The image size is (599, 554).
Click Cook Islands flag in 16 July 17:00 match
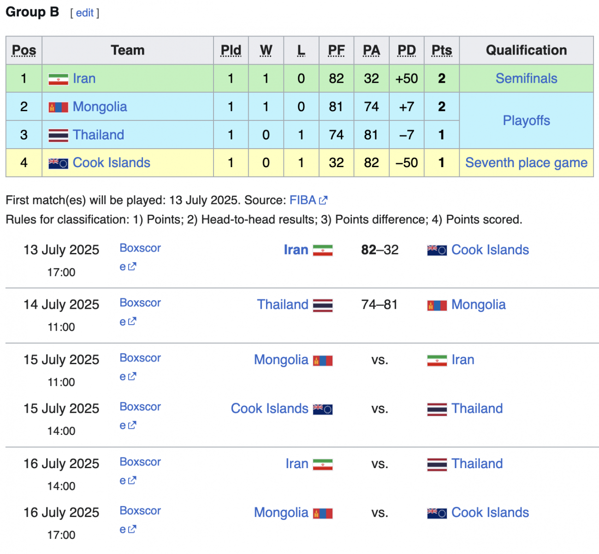pos(437,513)
